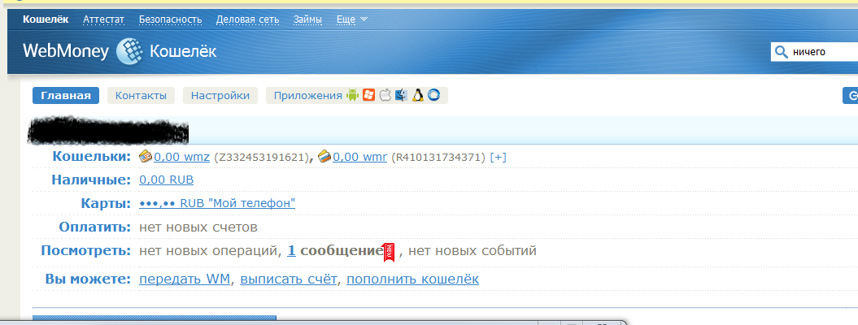The width and height of the screenshot is (858, 325).
Task: Click the red NEW message badge
Action: tap(389, 252)
